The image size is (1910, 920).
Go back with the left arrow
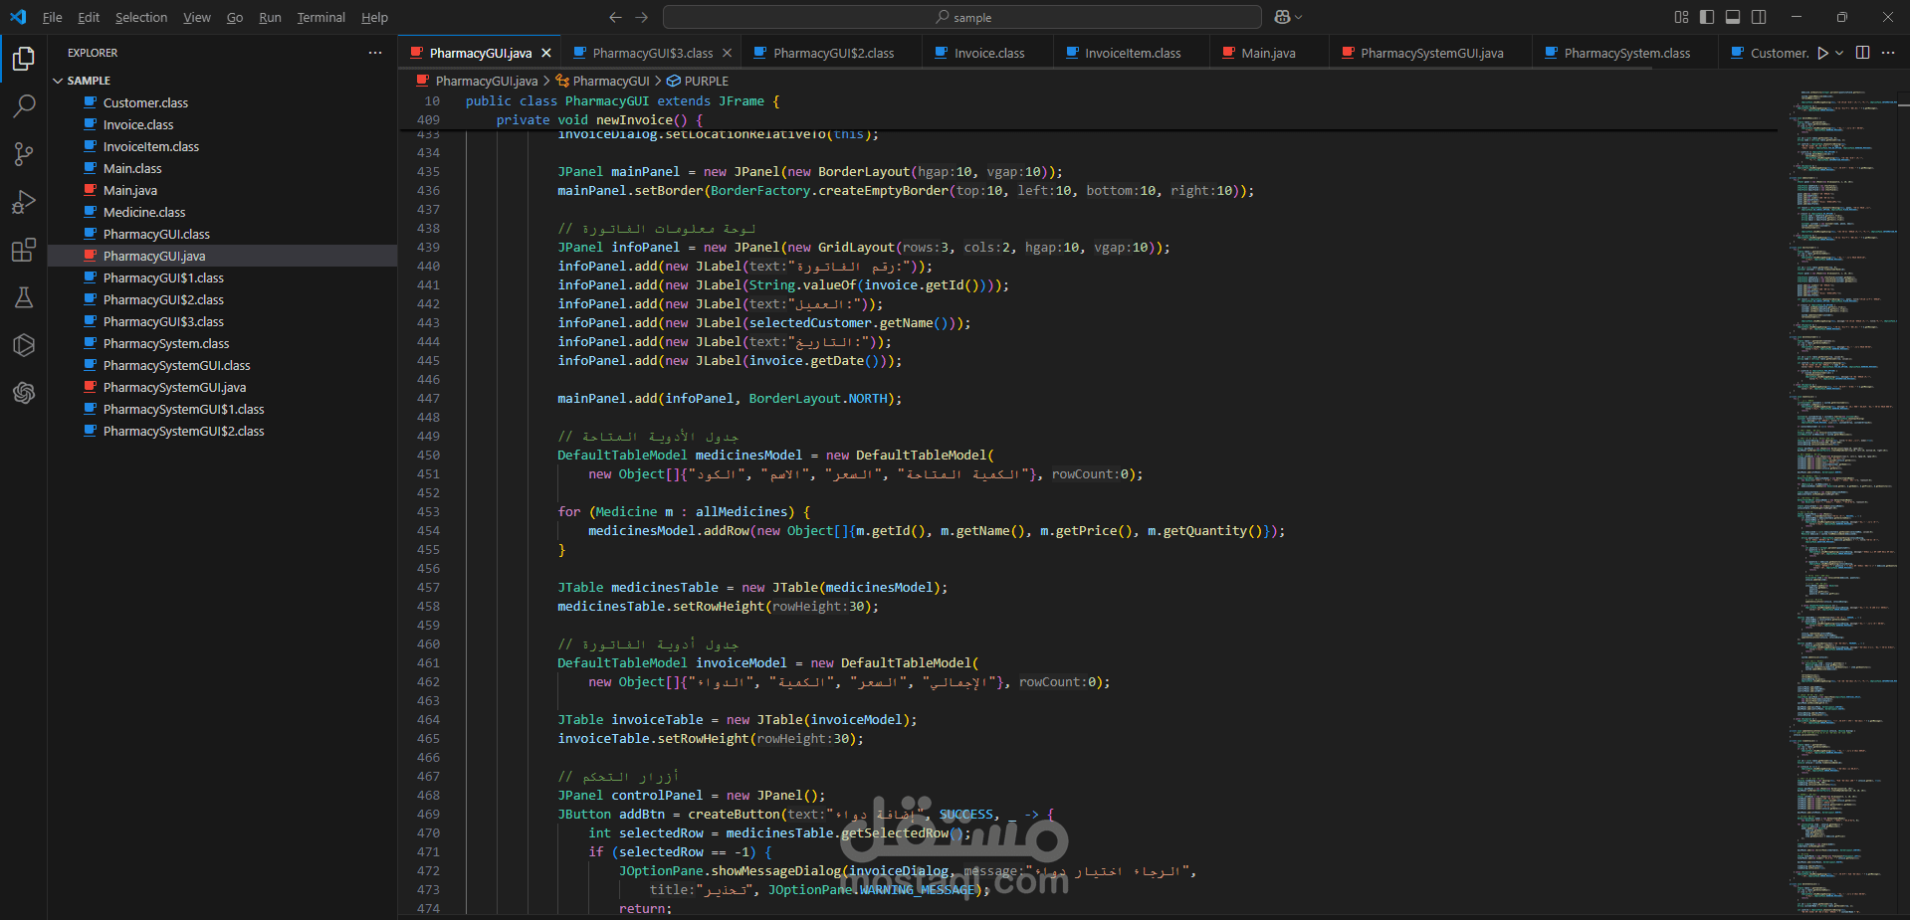tap(615, 17)
